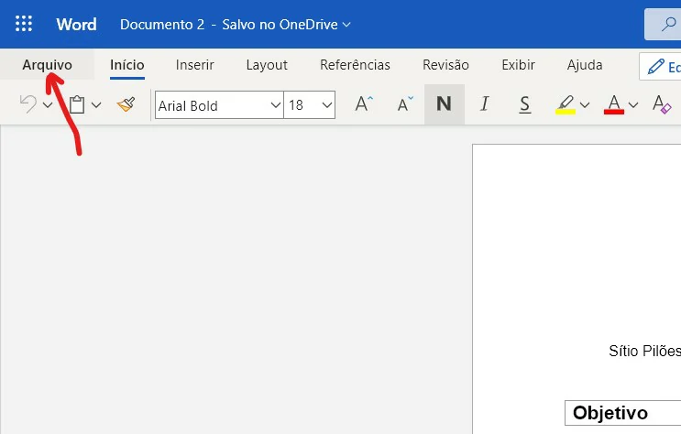Viewport: 681px width, 434px height.
Task: Open the Exibir tab
Action: 518,65
